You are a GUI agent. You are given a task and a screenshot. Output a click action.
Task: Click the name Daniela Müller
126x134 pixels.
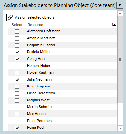tap(39, 52)
